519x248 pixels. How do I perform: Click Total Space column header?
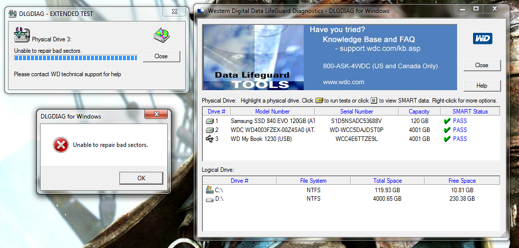pyautogui.click(x=387, y=181)
